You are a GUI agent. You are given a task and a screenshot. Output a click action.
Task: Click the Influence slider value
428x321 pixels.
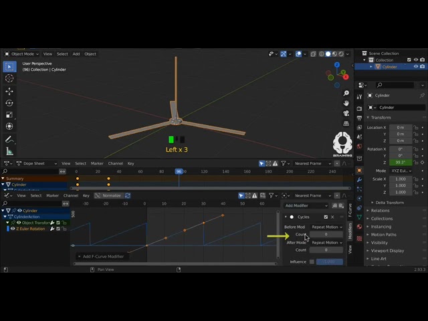click(330, 261)
